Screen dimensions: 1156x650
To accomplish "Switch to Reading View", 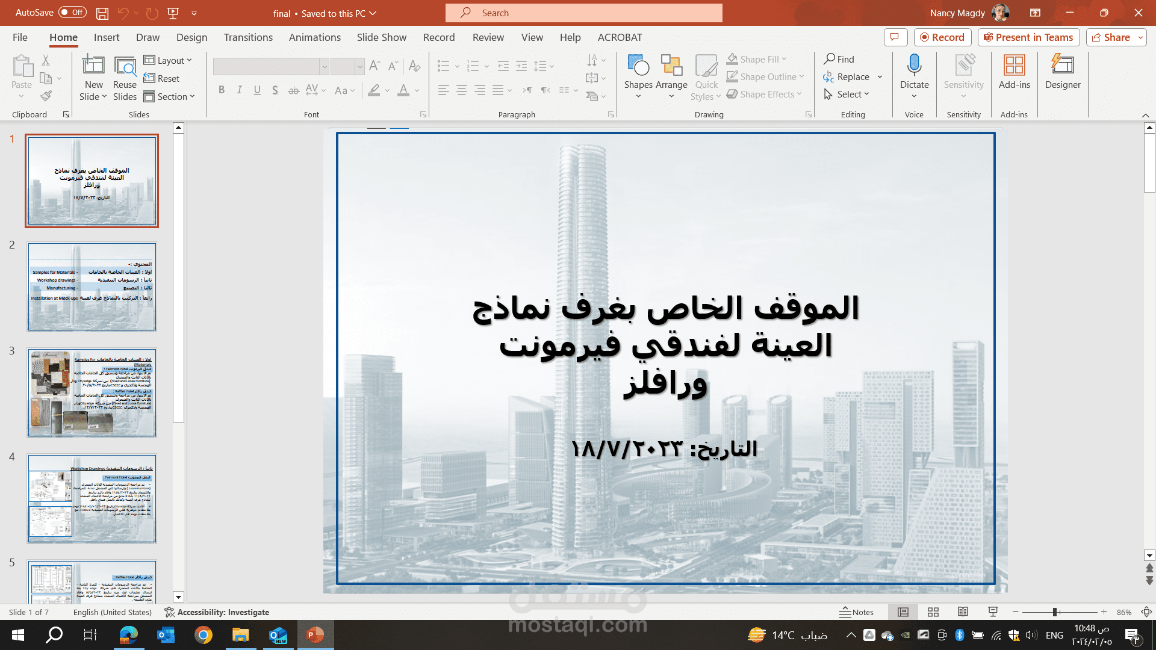I will click(963, 612).
